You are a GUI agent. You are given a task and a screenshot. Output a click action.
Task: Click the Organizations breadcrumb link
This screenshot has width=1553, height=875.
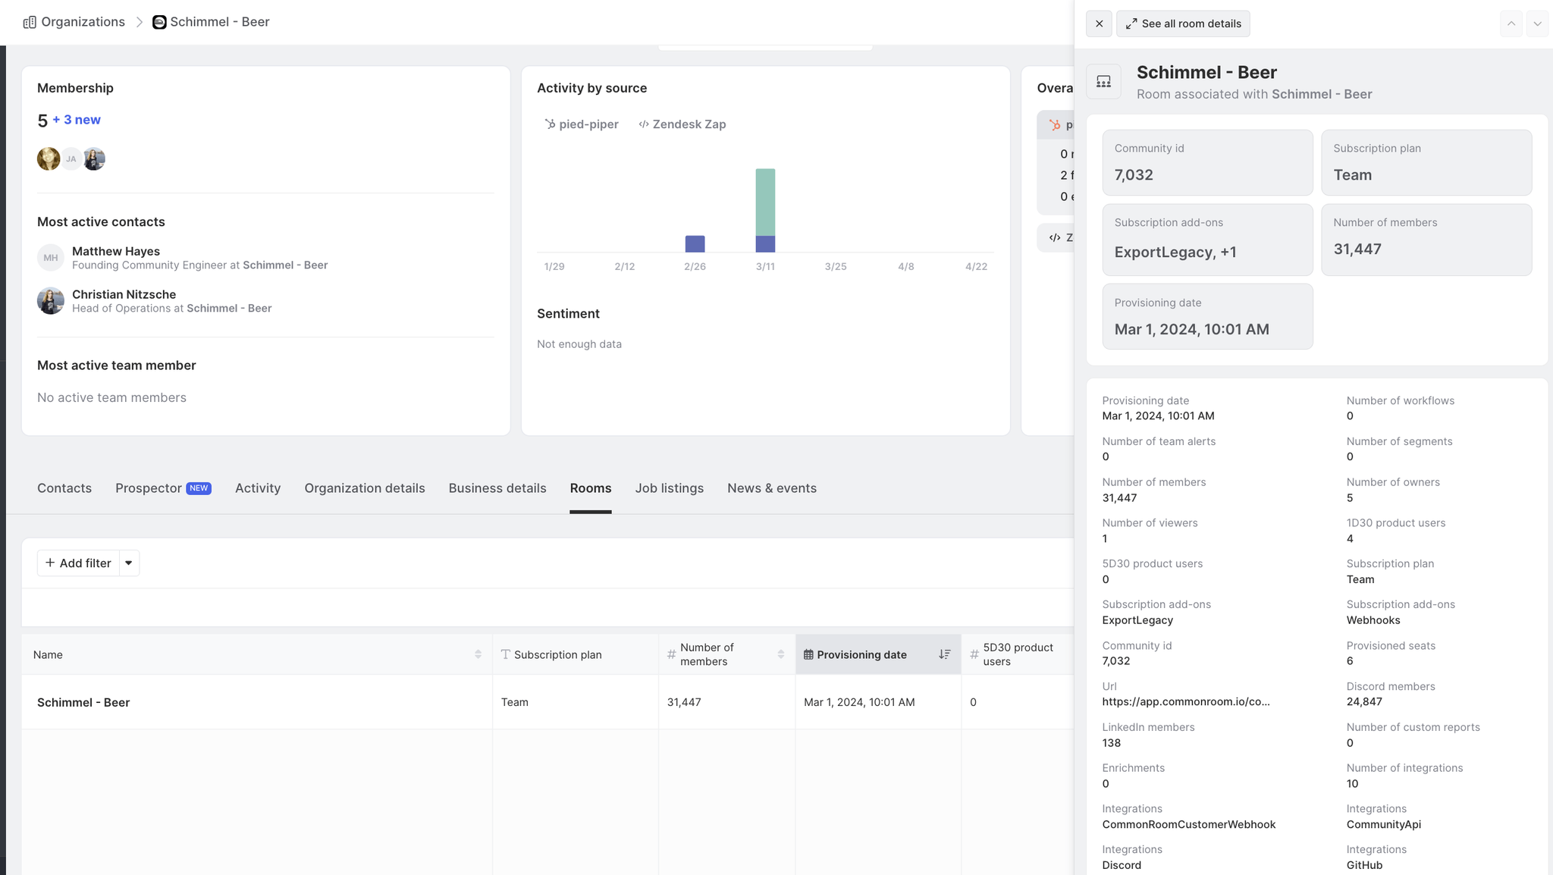83,22
